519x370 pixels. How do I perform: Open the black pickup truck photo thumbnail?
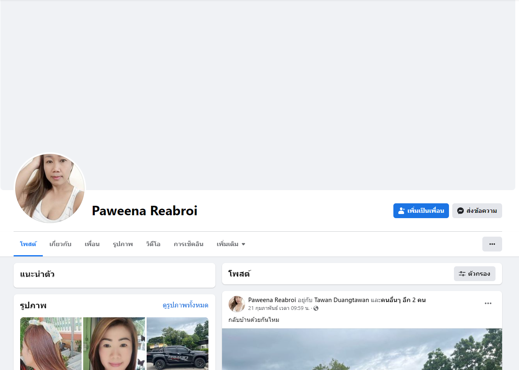click(x=178, y=344)
